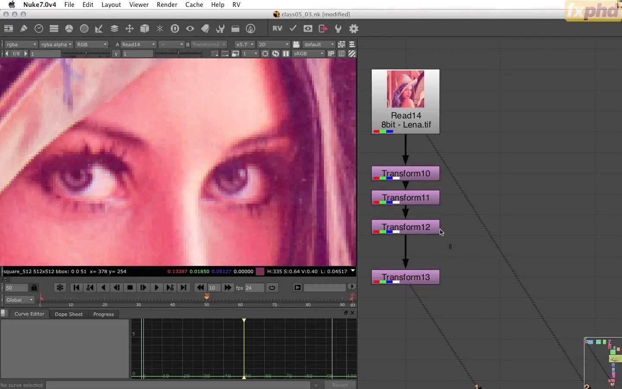Viewport: 622px width, 389px height.
Task: Open the Render menu
Action: pos(167,5)
